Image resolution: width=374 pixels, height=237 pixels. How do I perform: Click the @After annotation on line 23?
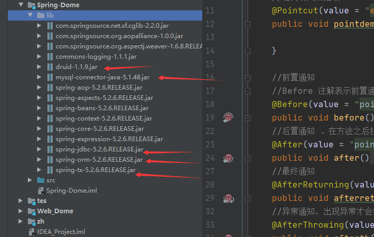[x=287, y=145]
